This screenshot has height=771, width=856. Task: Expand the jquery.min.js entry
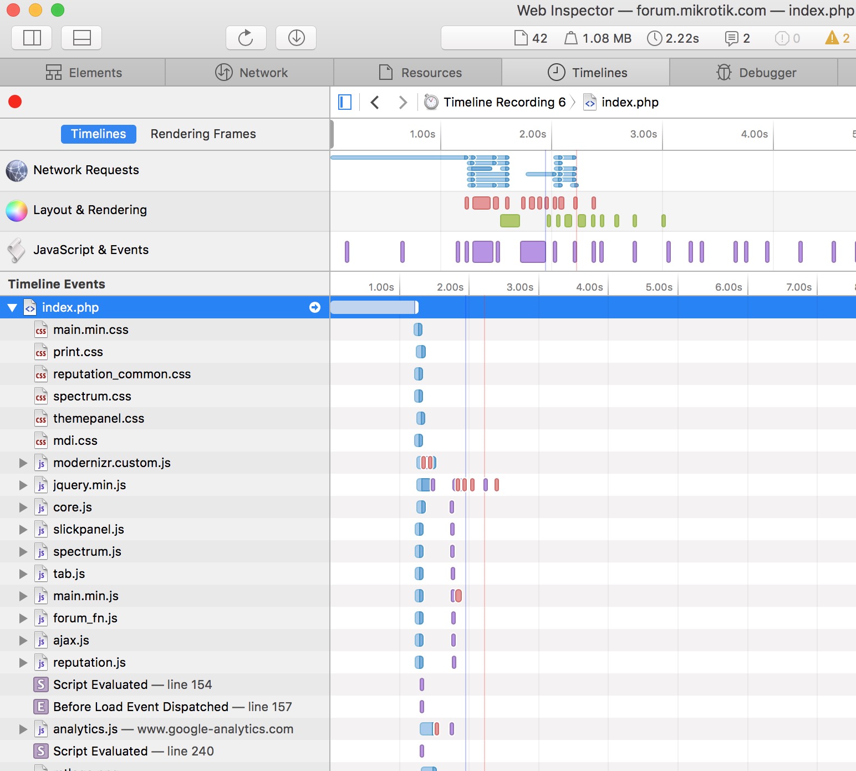(x=22, y=485)
